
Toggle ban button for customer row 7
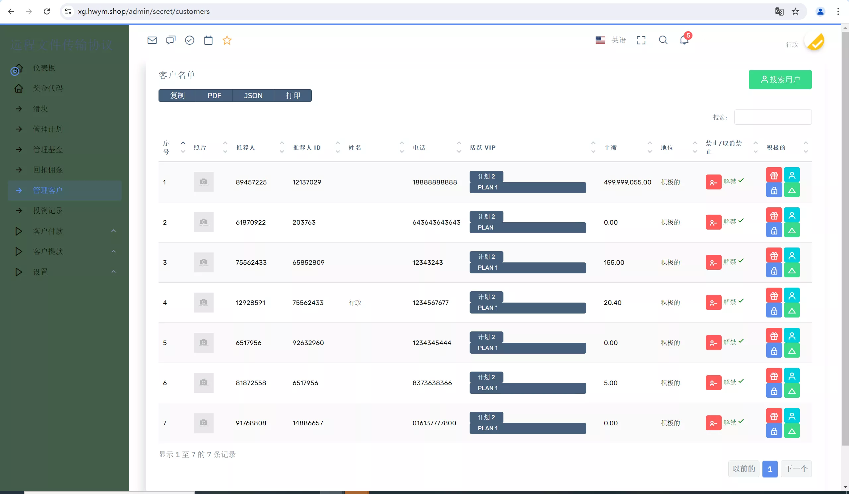pyautogui.click(x=713, y=423)
